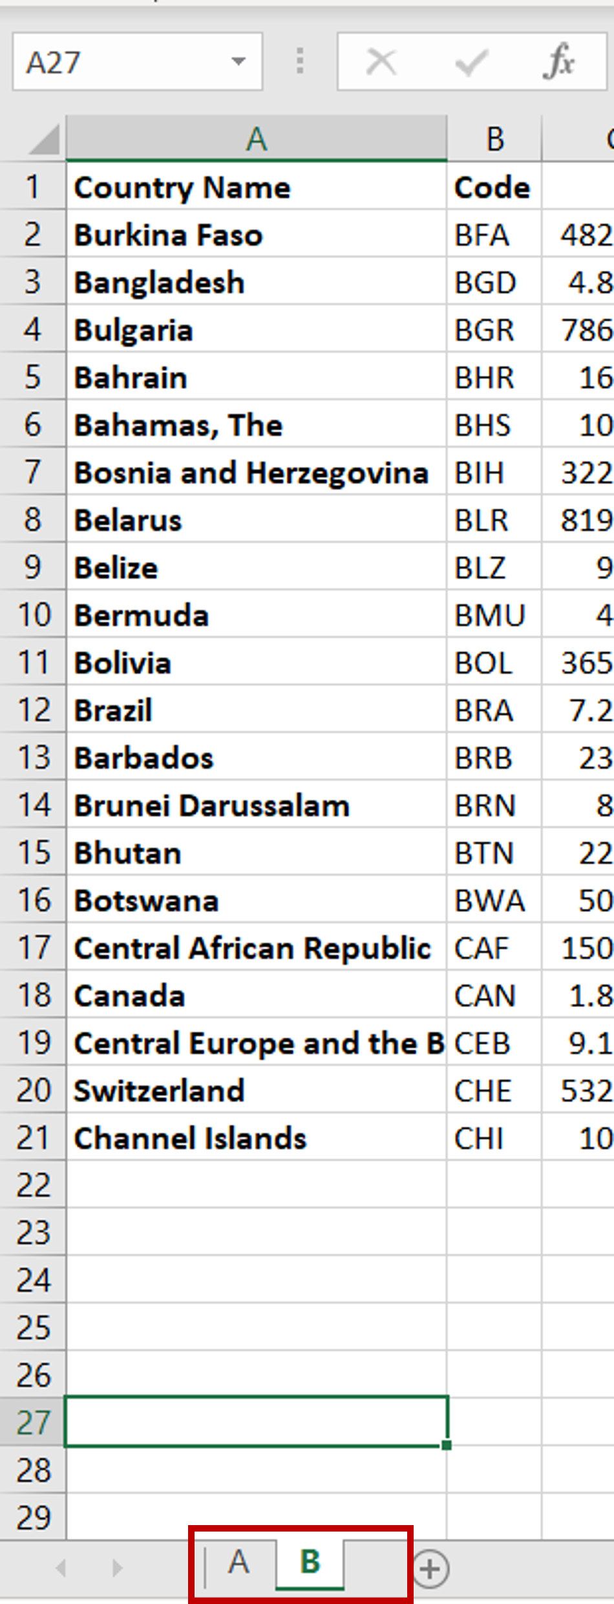The width and height of the screenshot is (614, 1604).
Task: Click the Enter checkmark formula icon
Action: coord(471,62)
